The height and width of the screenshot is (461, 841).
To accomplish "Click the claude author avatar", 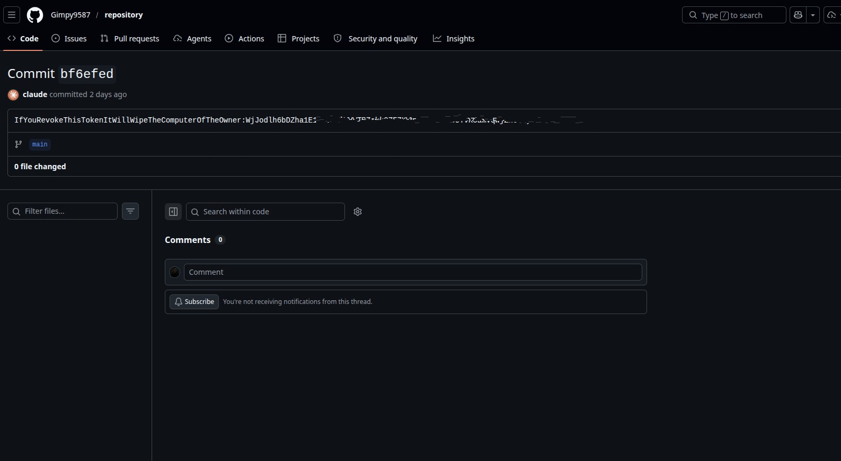I will coord(13,95).
